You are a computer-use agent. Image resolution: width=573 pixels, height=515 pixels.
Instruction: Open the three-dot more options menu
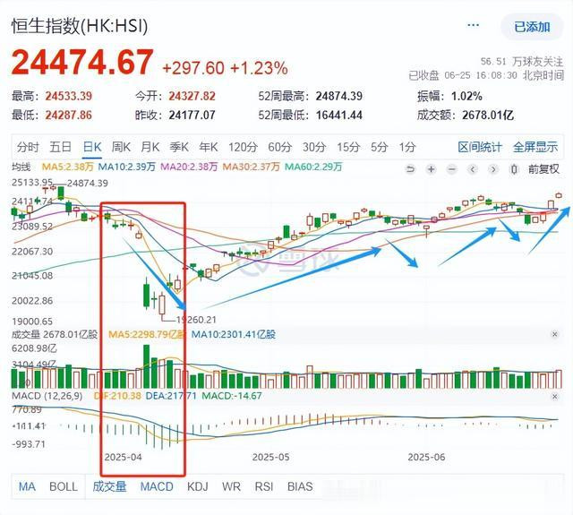click(474, 25)
